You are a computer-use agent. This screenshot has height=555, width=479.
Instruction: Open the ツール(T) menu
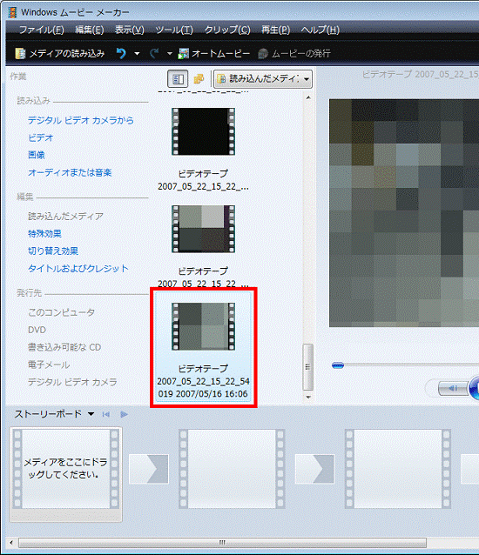[x=174, y=30]
